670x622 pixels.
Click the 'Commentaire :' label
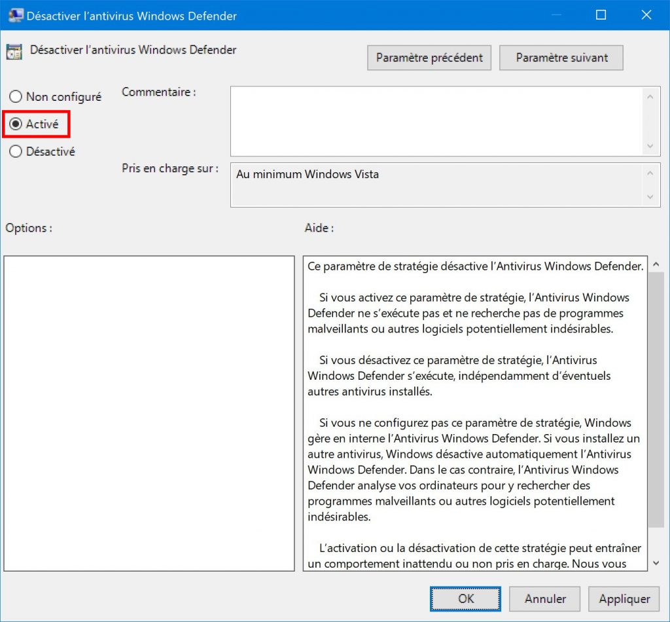[x=159, y=92]
